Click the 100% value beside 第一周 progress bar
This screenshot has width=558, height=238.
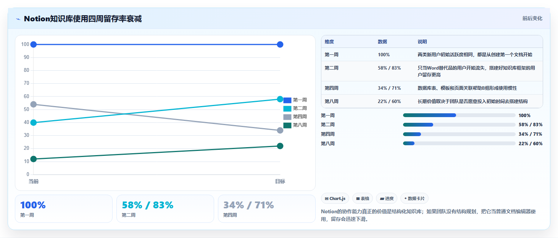click(524, 115)
